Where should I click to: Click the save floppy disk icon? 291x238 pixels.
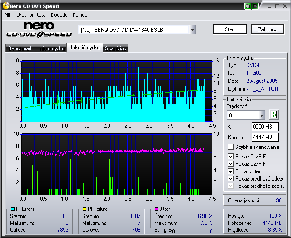point(256,6)
